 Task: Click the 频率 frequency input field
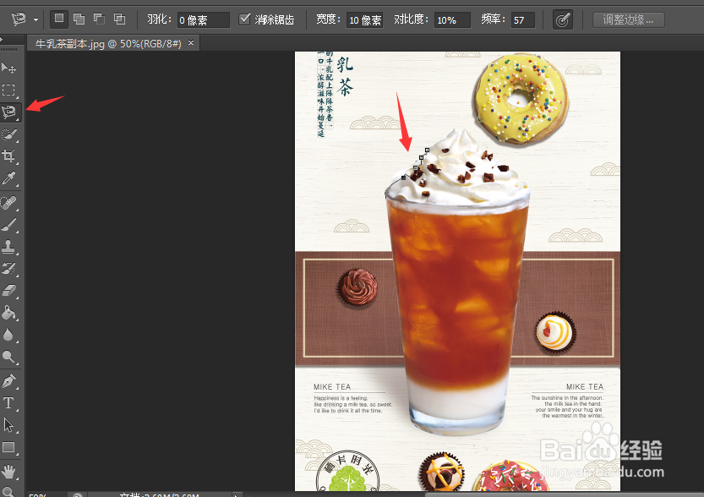pyautogui.click(x=522, y=19)
